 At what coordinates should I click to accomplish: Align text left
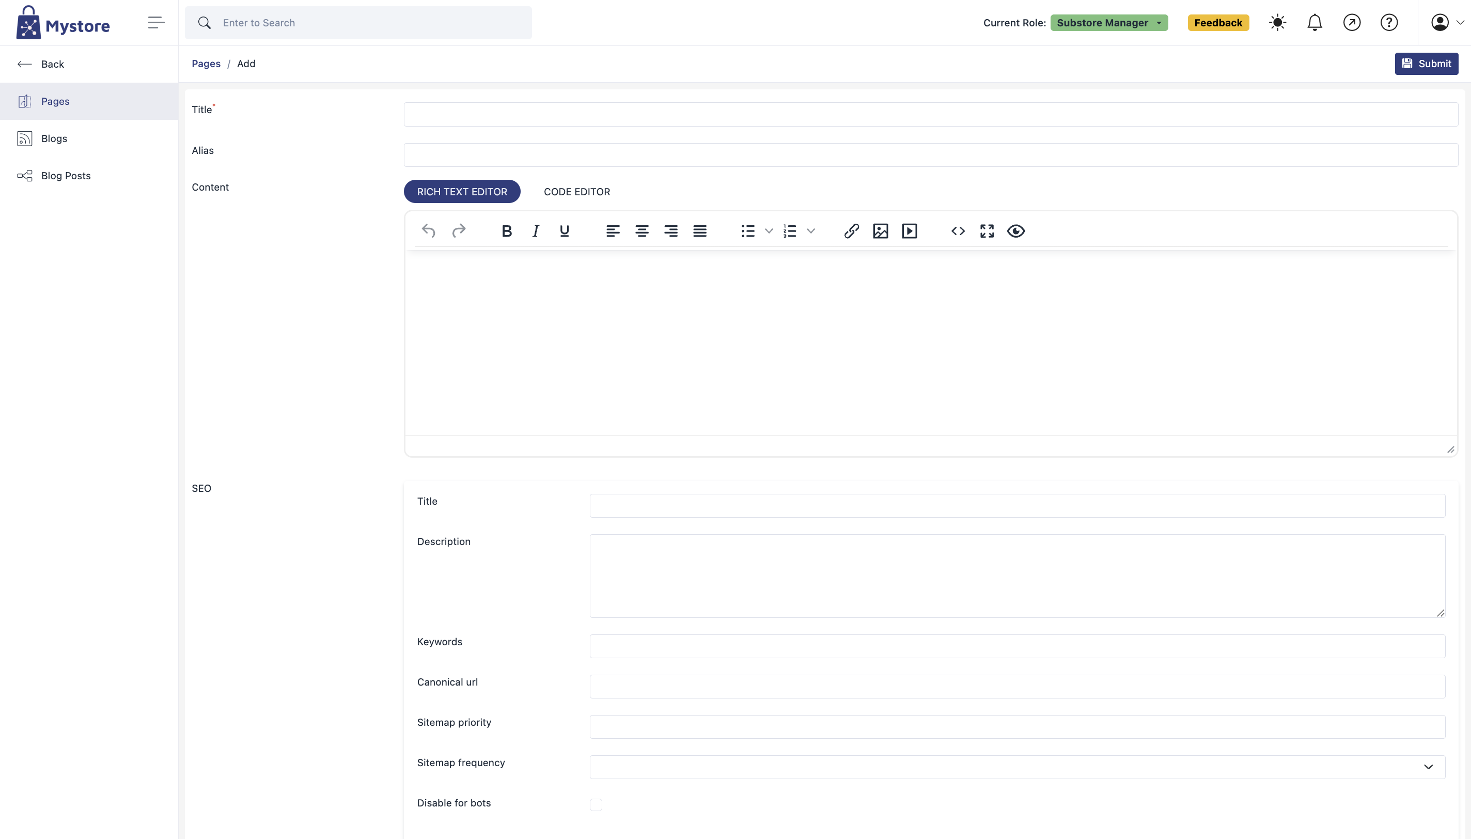point(613,231)
